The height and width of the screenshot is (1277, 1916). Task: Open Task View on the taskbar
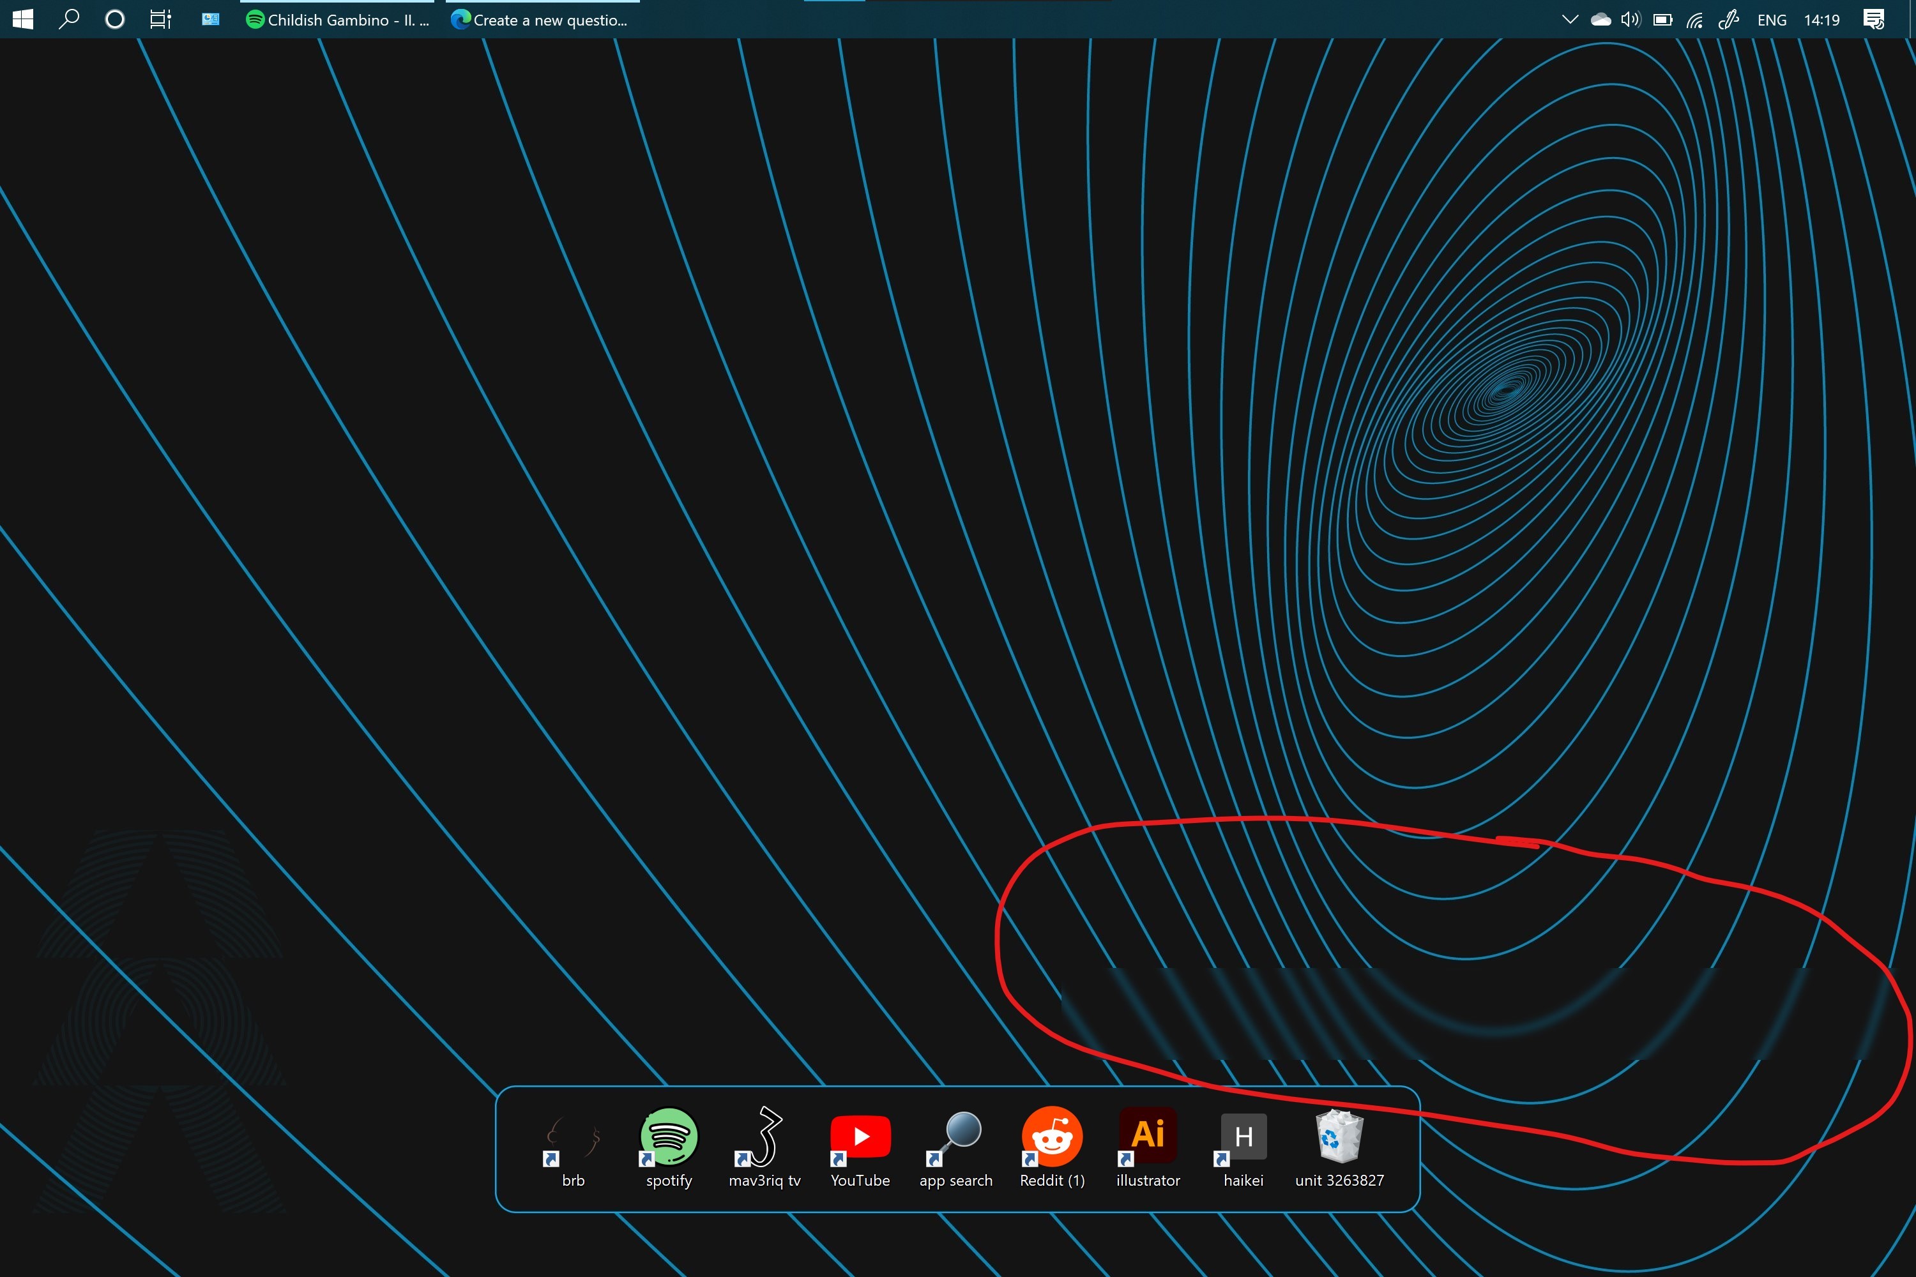coord(160,20)
